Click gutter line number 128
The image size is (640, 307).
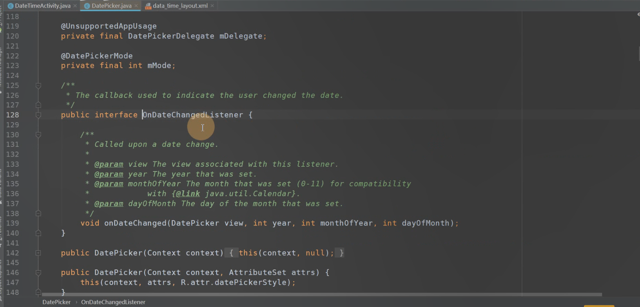click(13, 115)
